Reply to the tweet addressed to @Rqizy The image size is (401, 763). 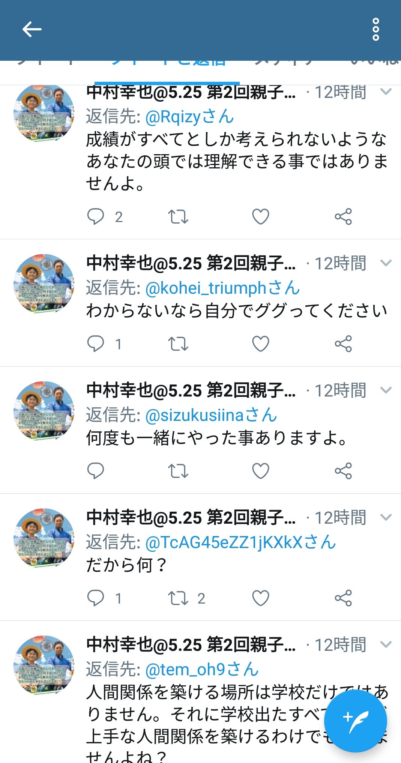tap(95, 216)
